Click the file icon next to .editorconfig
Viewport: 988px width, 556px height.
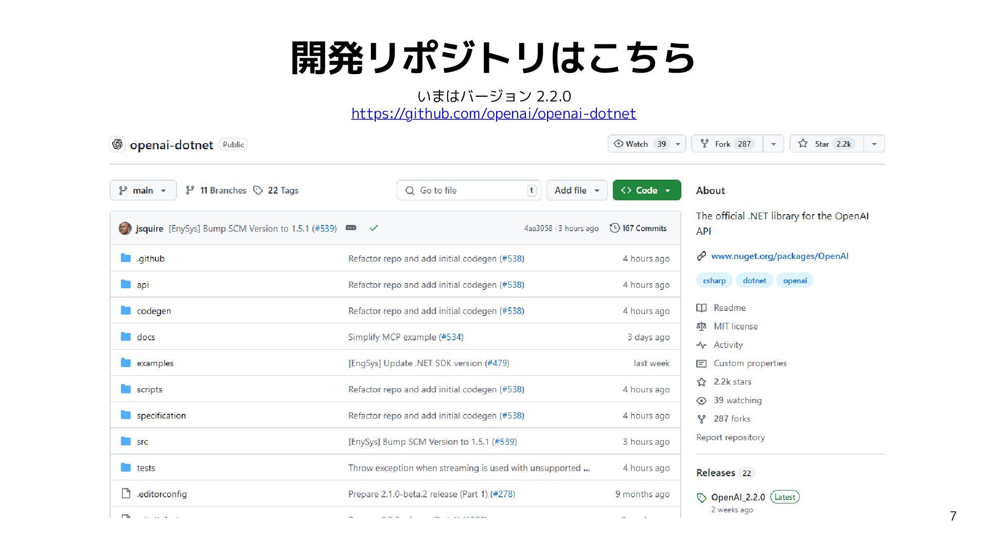coord(126,494)
